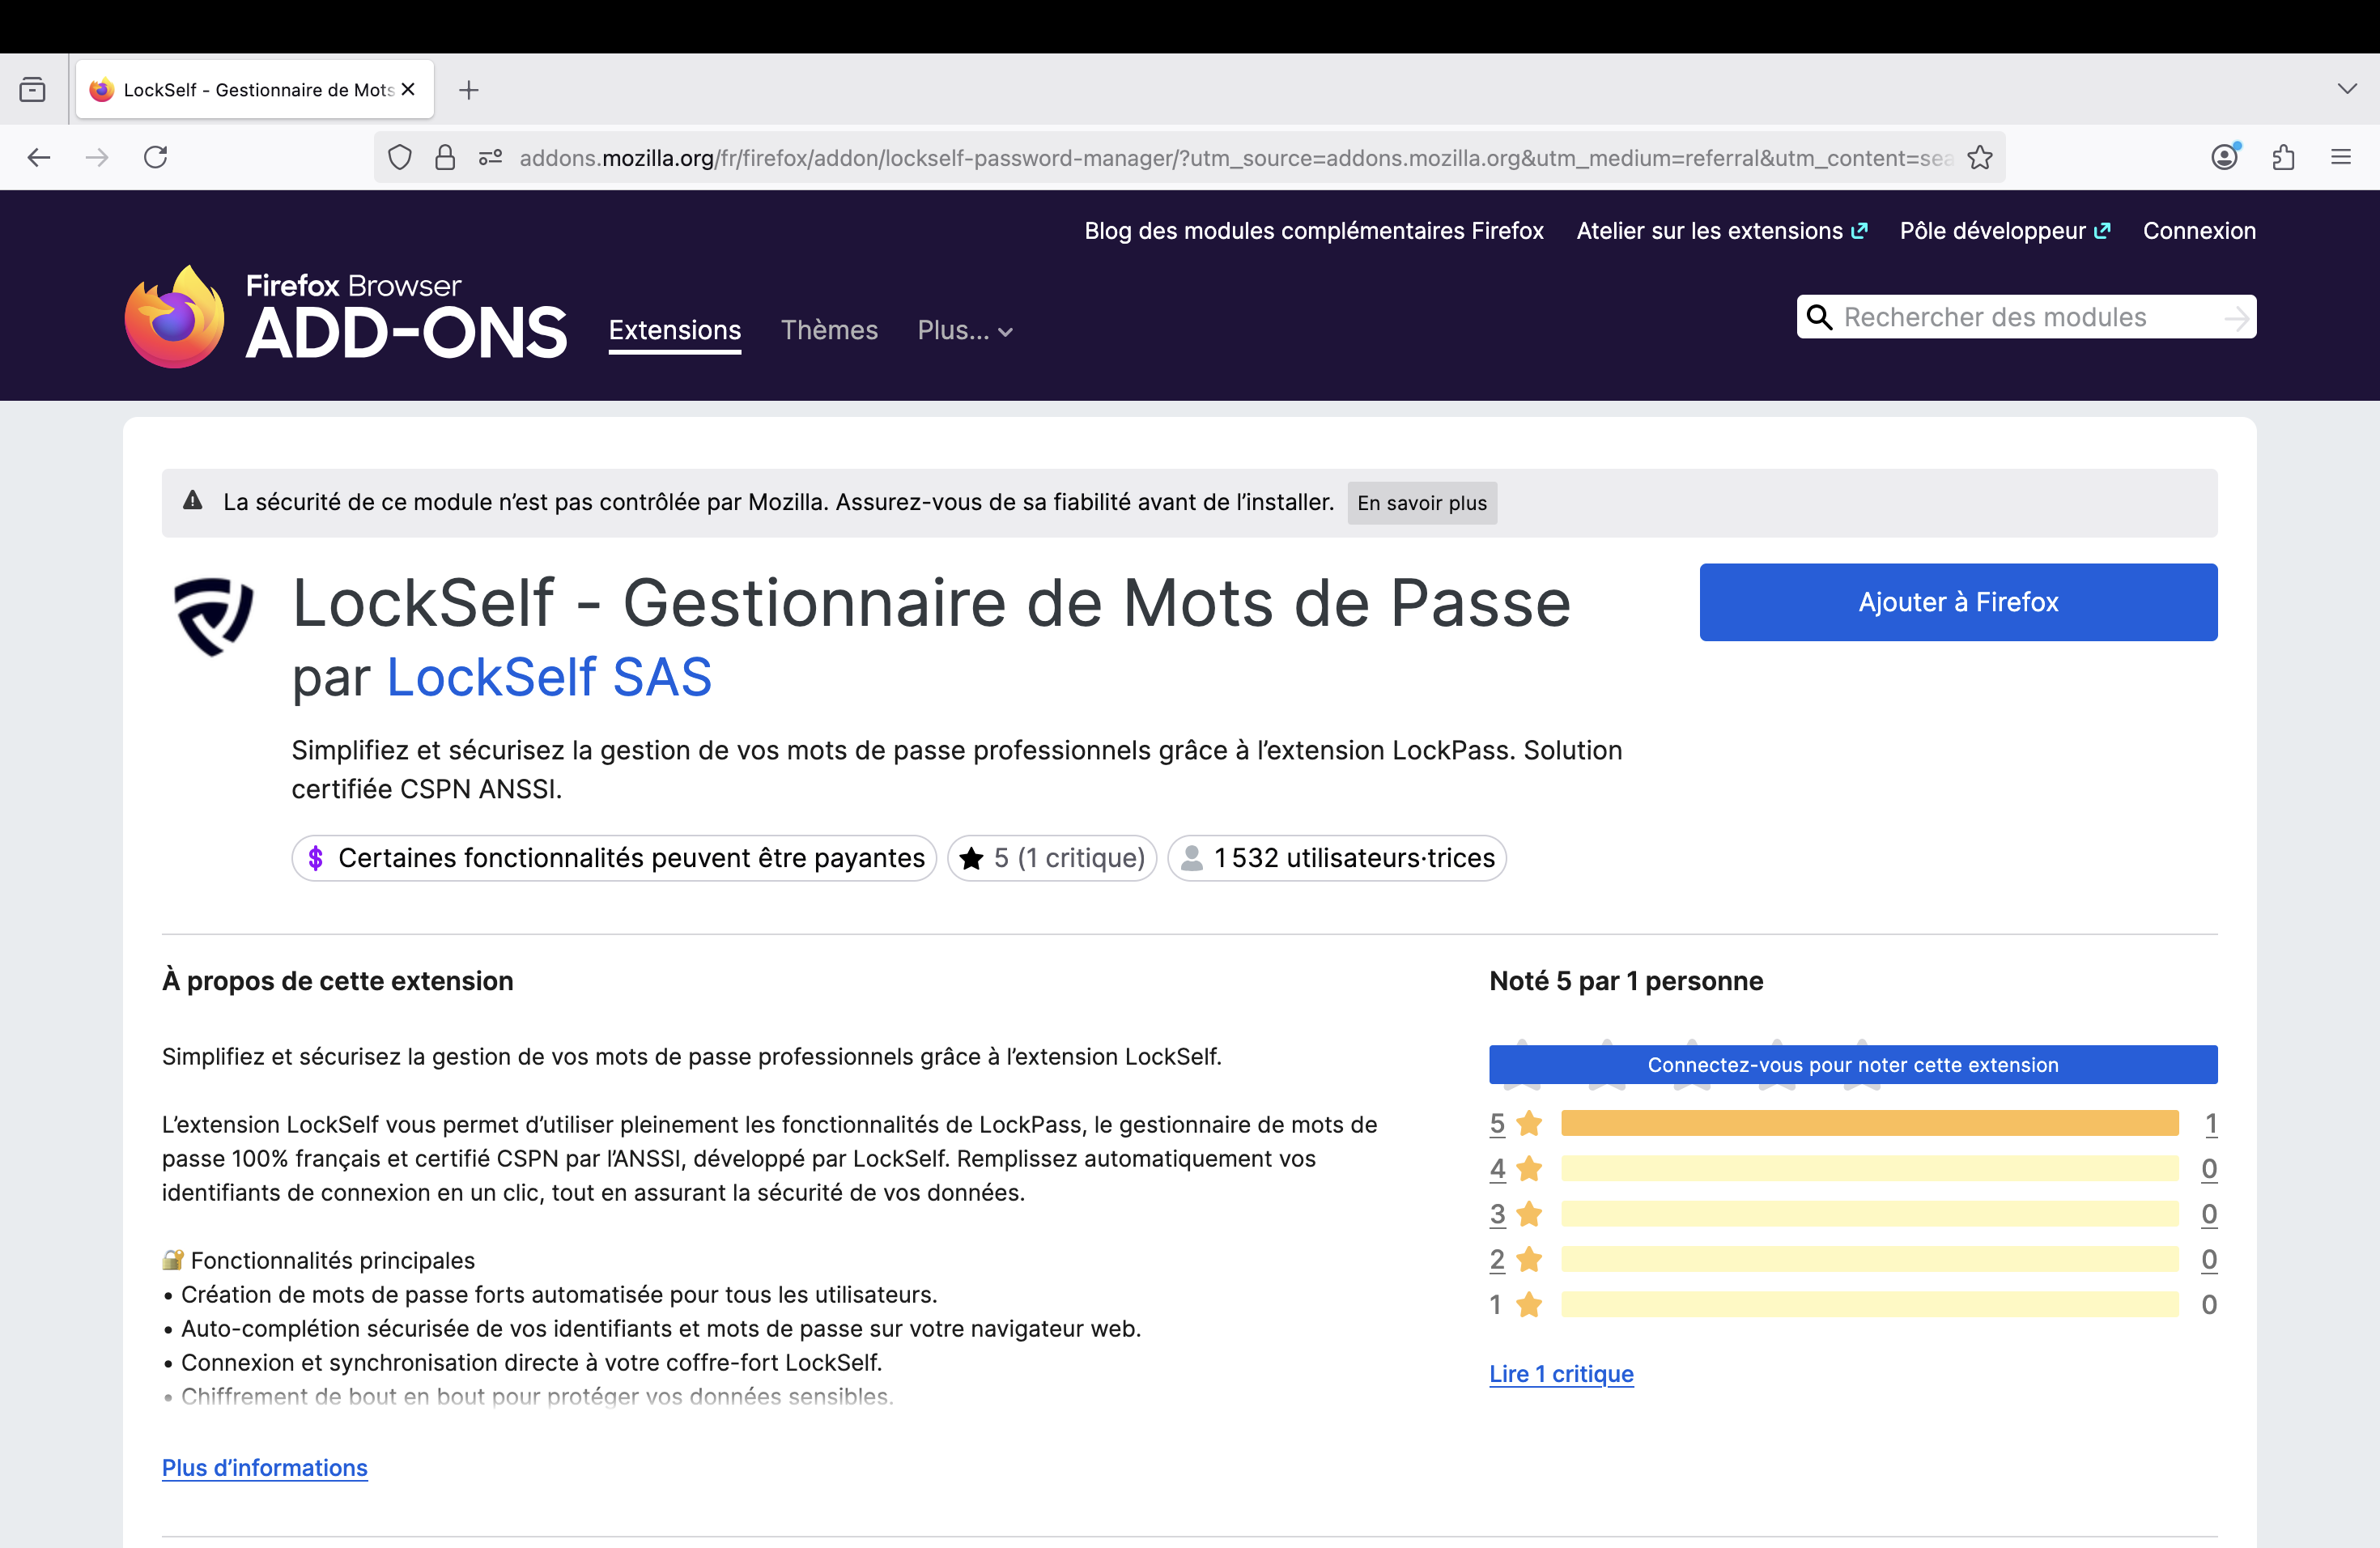This screenshot has width=2380, height=1548.
Task: Click Connectez-vous pour noter cette extension
Action: click(x=1853, y=1065)
